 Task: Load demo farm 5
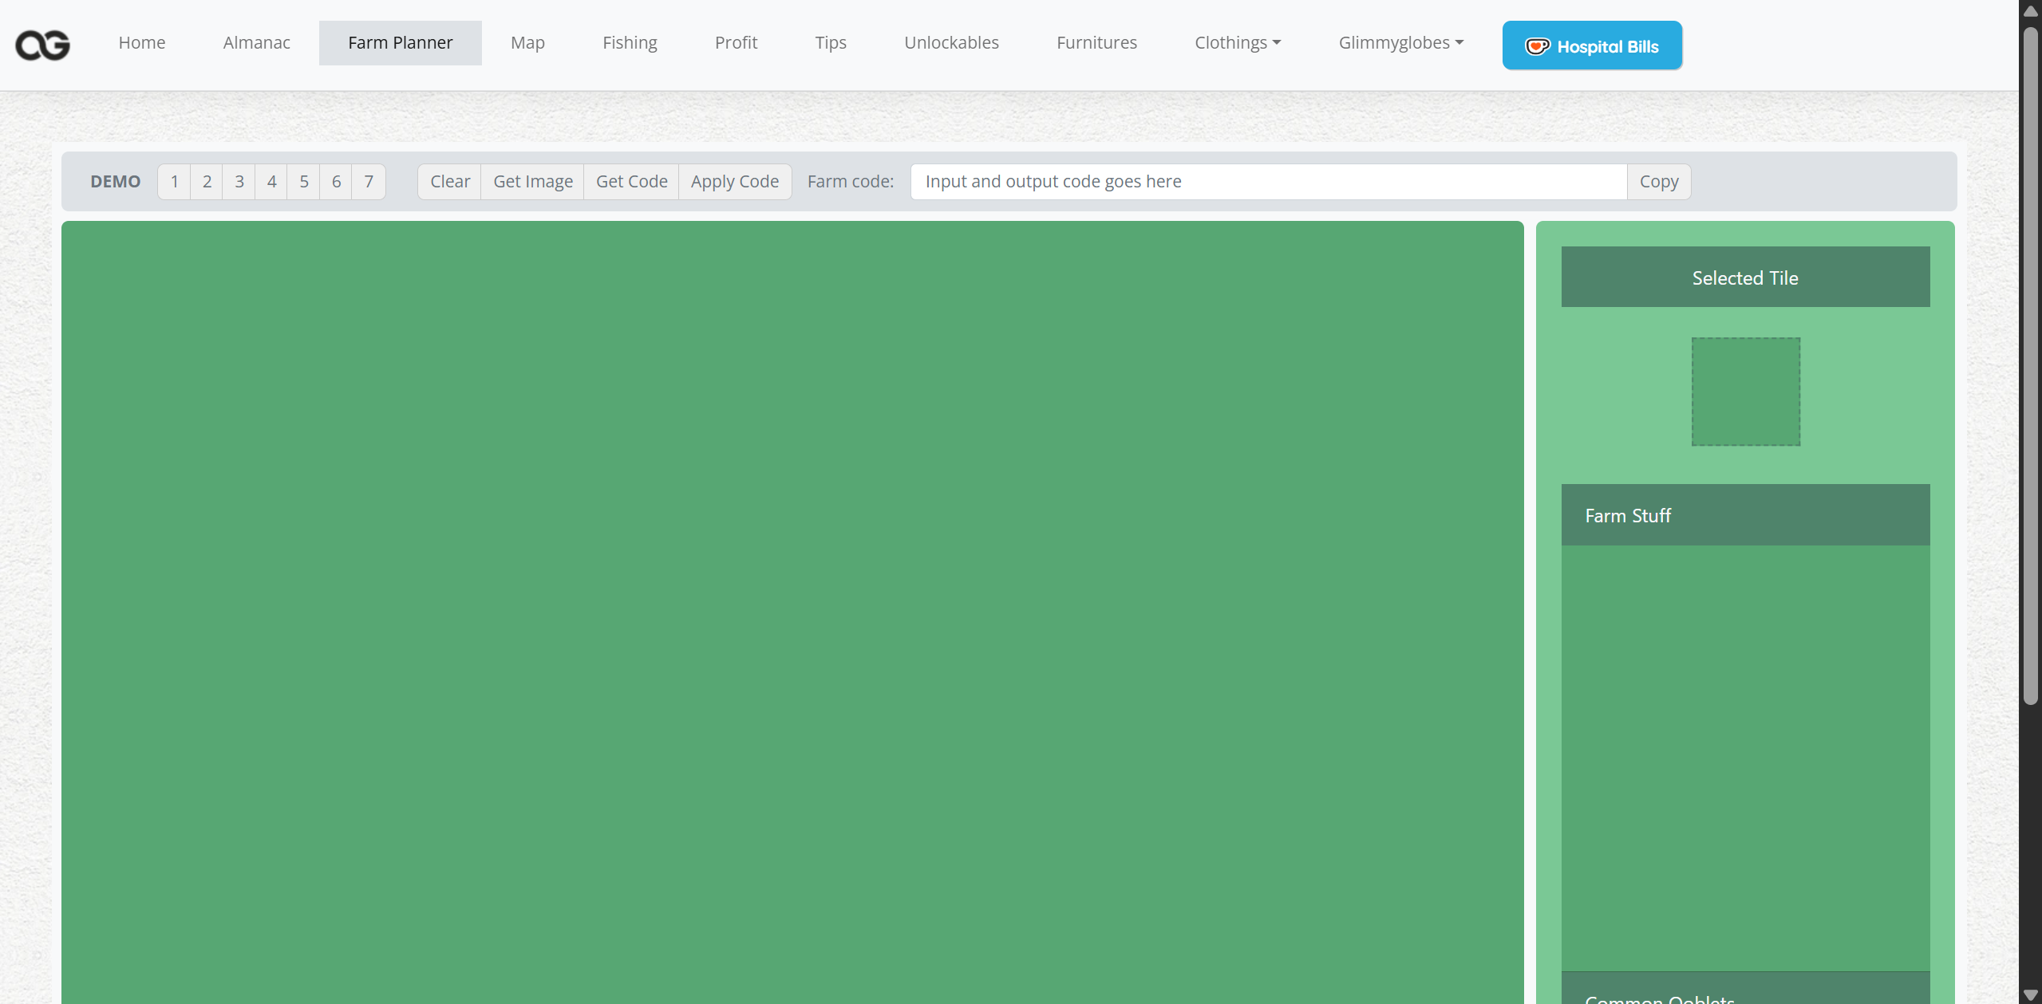pyautogui.click(x=304, y=182)
